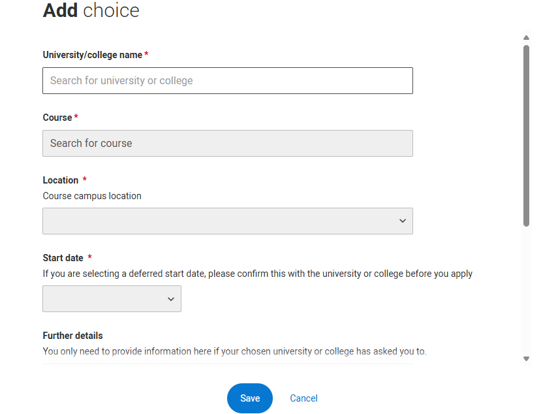Screen dimensions: 558x414
Task: Click the 'University/college name' label
Action: 93,55
